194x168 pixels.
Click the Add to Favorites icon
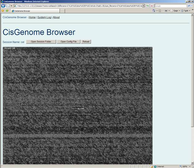pos(7,11)
